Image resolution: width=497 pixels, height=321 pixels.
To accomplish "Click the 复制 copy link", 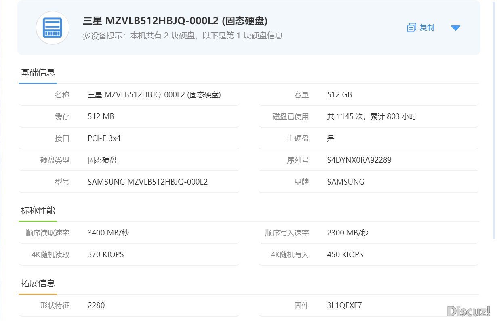I will tap(427, 27).
